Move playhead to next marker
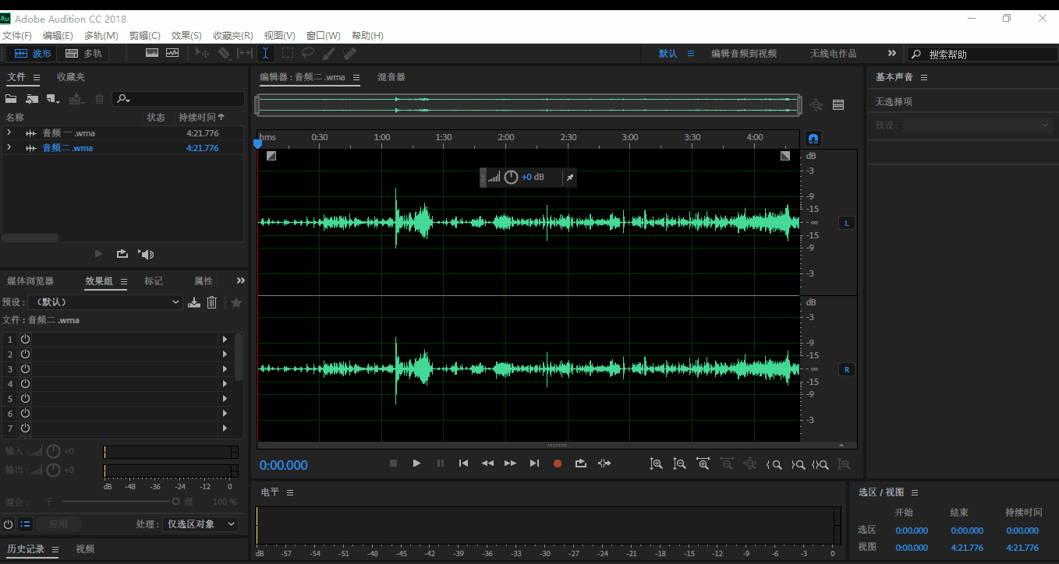This screenshot has height=564, width=1059. 534,464
